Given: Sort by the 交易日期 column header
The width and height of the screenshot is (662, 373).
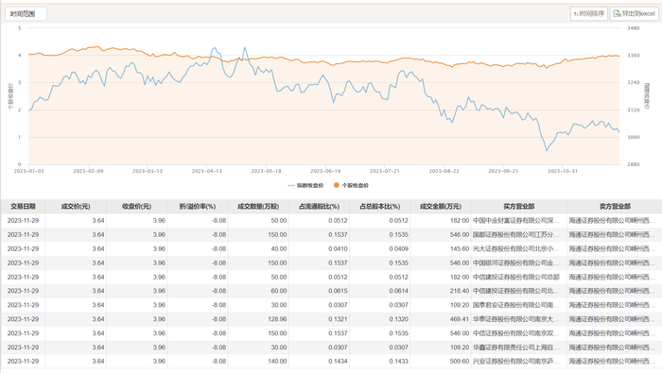Looking at the screenshot, I should click(x=23, y=207).
